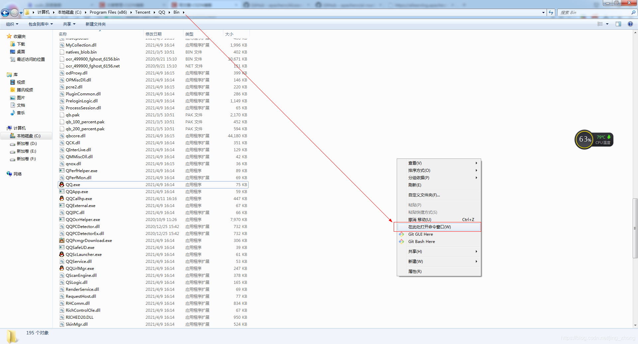638x344 pixels.
Task: Expand the address bar history dropdown
Action: (543, 12)
